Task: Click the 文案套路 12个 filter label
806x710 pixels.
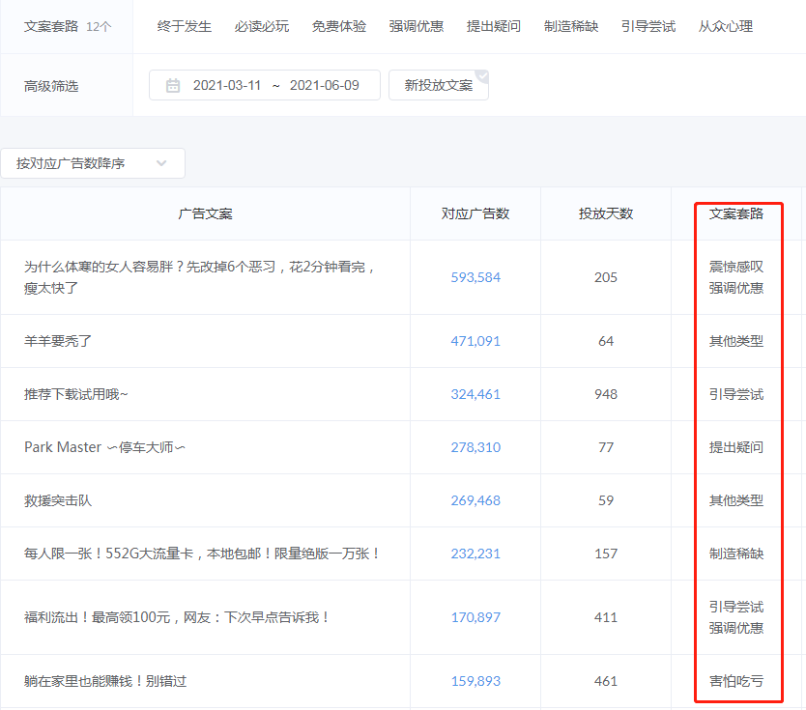Action: (x=68, y=26)
